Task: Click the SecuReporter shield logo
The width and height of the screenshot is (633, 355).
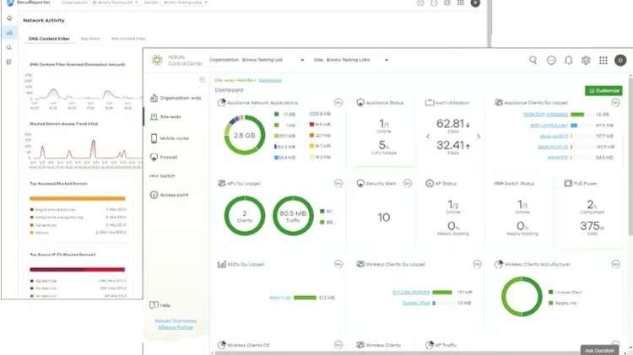Action: (10, 3)
